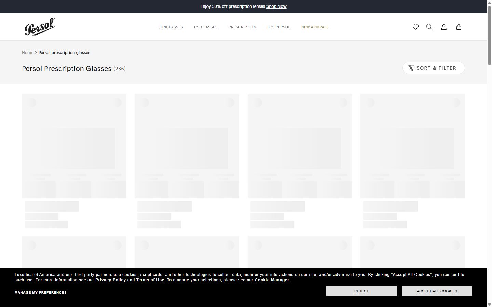Open the Eyeglasses menu

(206, 27)
